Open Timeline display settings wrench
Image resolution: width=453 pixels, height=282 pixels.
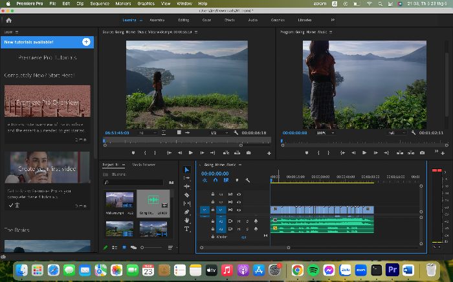click(248, 180)
